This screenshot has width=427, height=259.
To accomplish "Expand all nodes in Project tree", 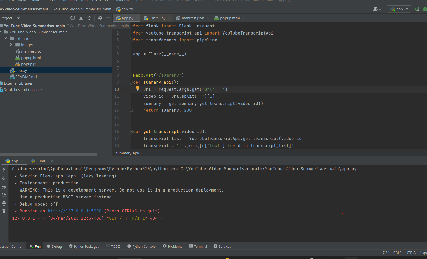I will [x=81, y=18].
